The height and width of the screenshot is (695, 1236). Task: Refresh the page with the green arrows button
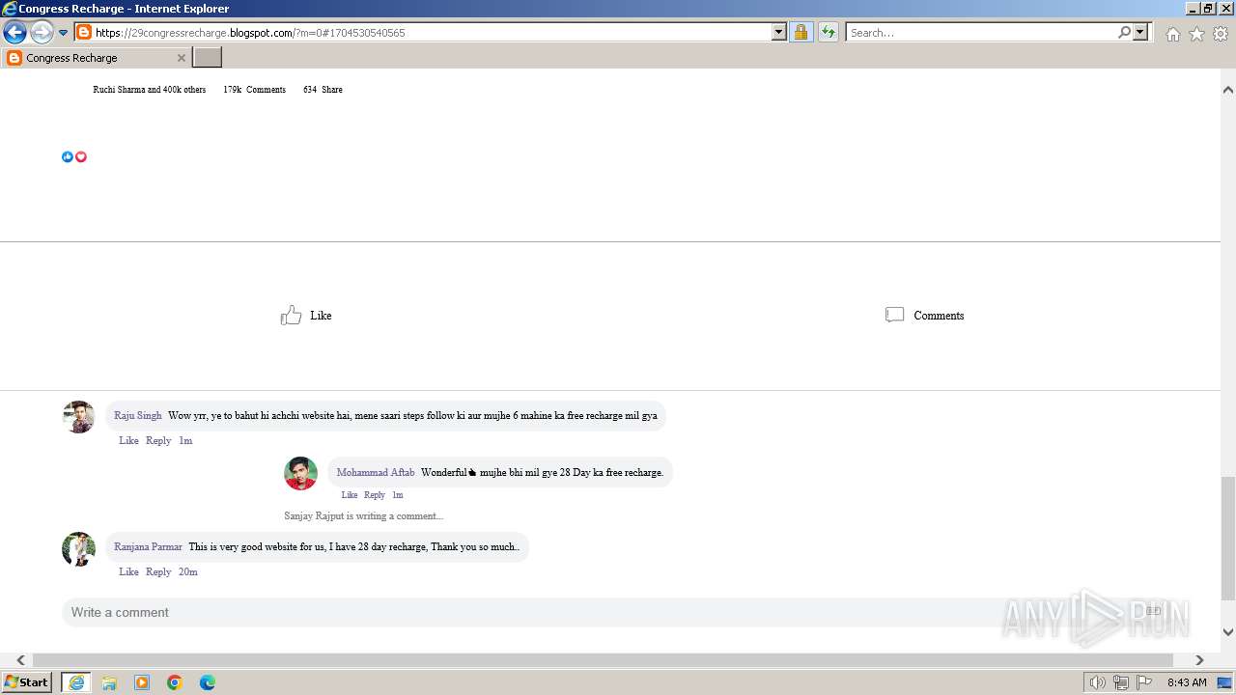click(829, 33)
